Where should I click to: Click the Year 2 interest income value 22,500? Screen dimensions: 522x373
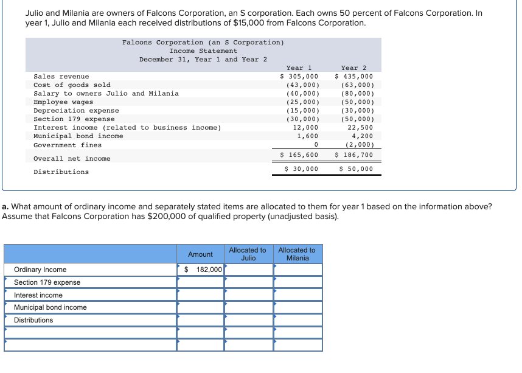point(360,128)
